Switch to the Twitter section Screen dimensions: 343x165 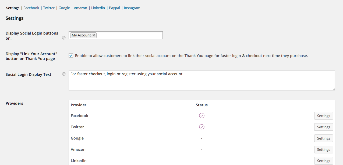point(49,8)
